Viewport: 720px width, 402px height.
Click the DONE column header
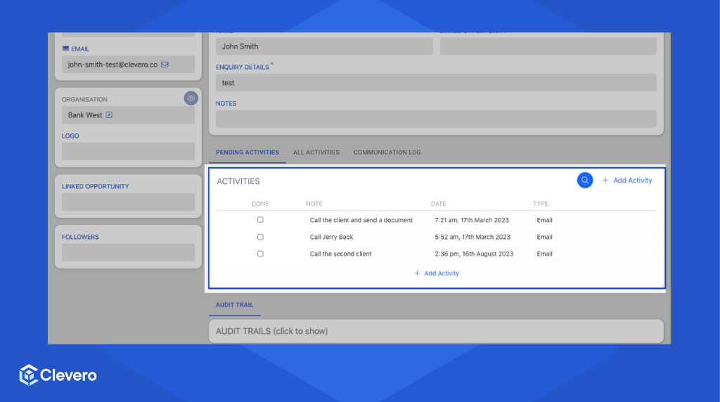pyautogui.click(x=260, y=204)
